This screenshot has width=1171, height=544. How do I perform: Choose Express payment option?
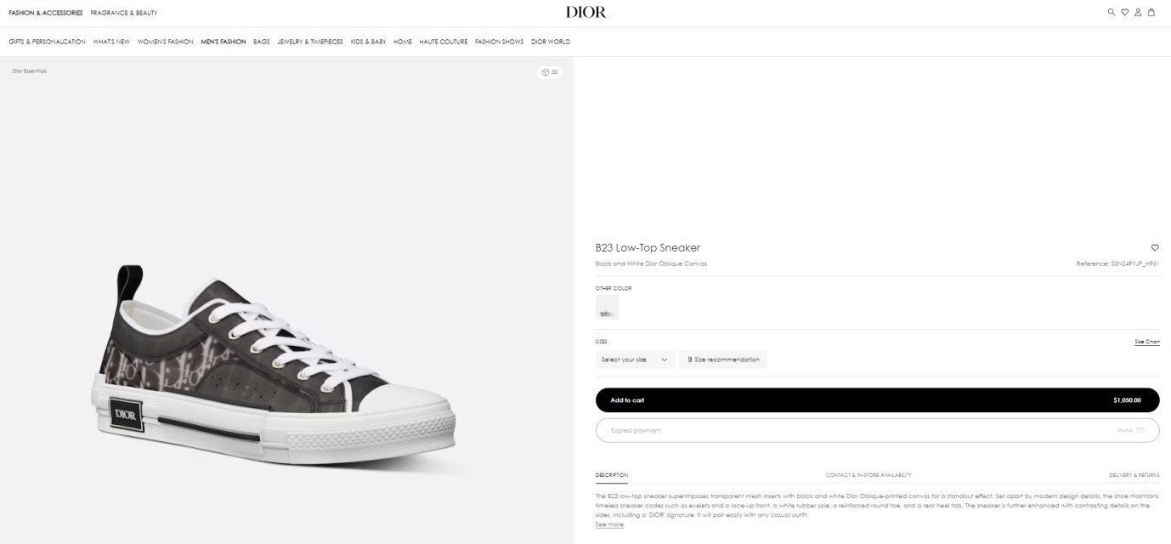(877, 430)
